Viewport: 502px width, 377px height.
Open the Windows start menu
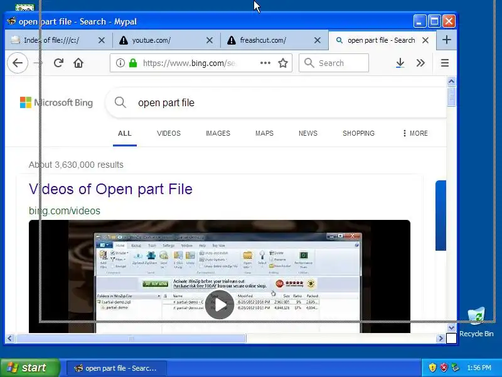29,368
